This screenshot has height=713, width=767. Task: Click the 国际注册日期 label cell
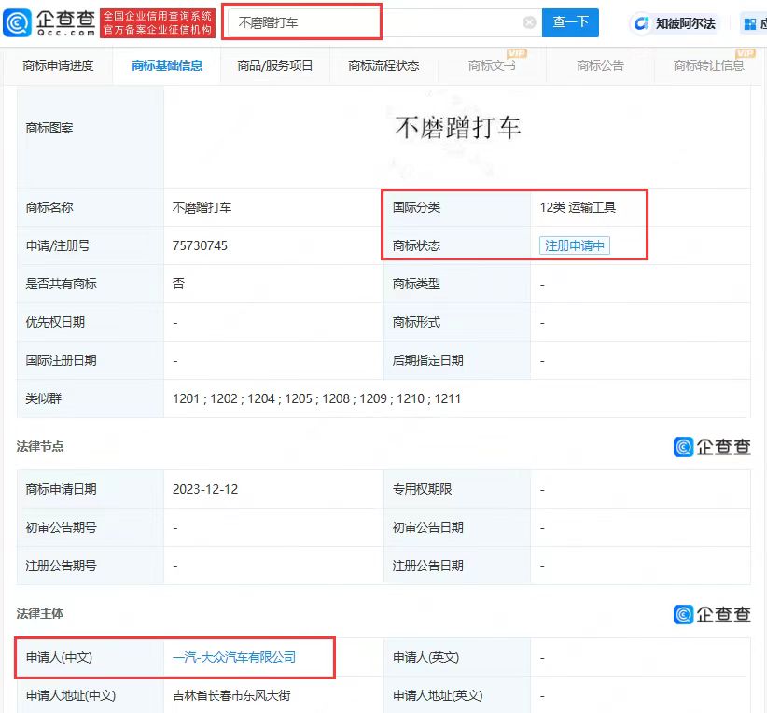tap(90, 360)
